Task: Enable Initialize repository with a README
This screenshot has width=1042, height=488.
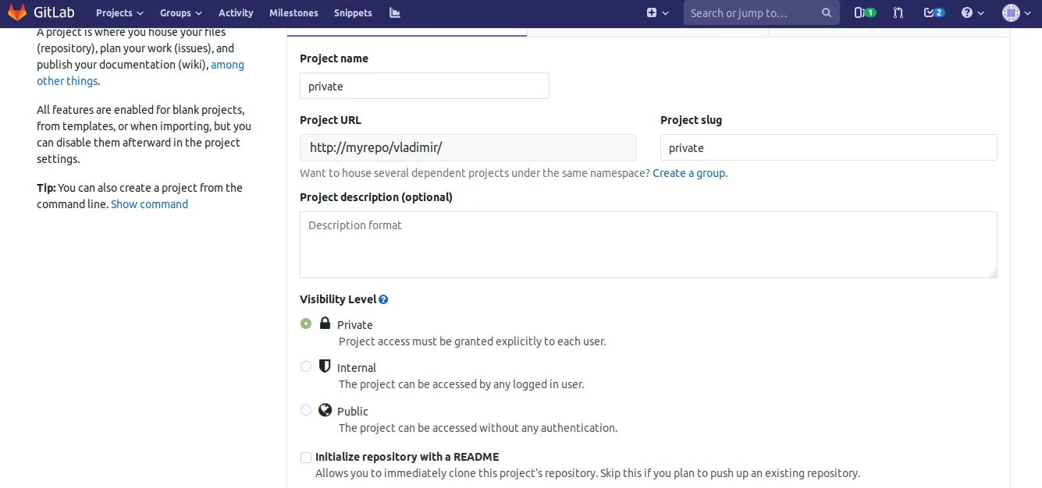Action: click(306, 458)
